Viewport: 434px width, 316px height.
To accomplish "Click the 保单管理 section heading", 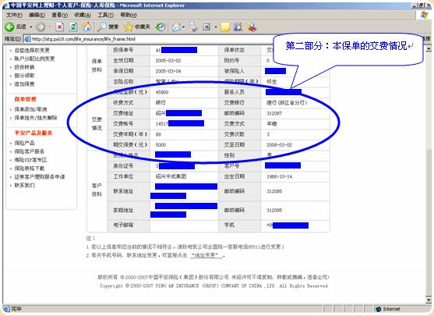I will pos(25,99).
